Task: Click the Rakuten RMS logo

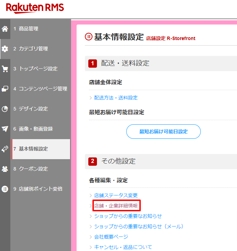Action: pyautogui.click(x=35, y=8)
